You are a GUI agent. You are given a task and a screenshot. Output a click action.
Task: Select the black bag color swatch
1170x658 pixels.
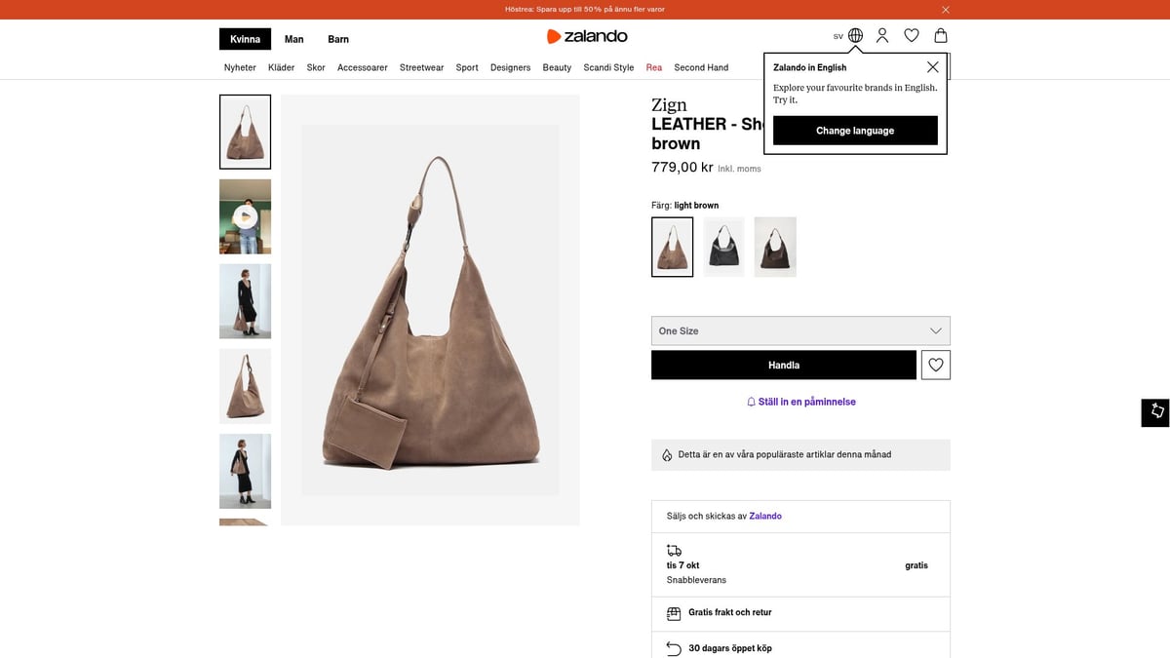click(x=723, y=247)
